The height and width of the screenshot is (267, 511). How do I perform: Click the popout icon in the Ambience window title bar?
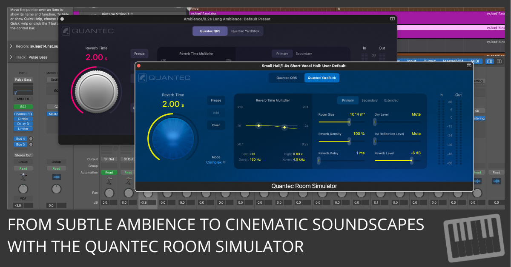(392, 19)
